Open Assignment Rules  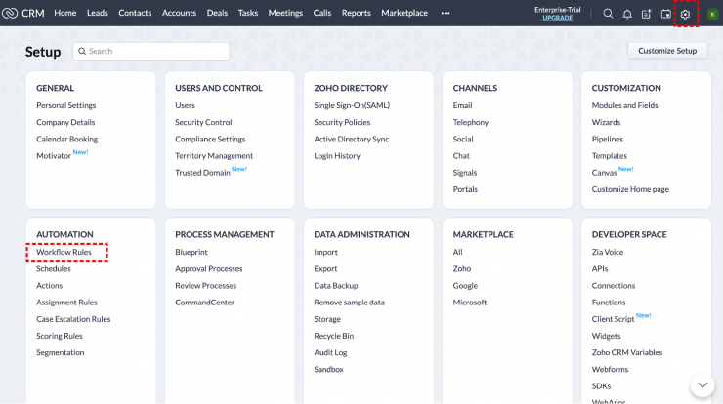[66, 303]
